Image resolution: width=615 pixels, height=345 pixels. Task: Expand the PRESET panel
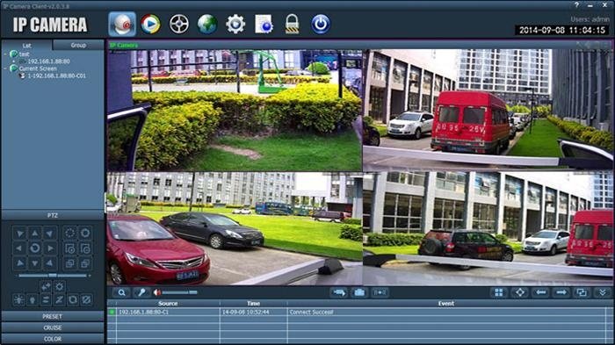53,316
